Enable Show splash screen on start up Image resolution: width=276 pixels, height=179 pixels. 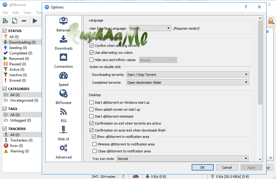[x=91, y=109]
